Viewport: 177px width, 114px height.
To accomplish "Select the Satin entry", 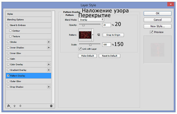I will coord(28,59).
